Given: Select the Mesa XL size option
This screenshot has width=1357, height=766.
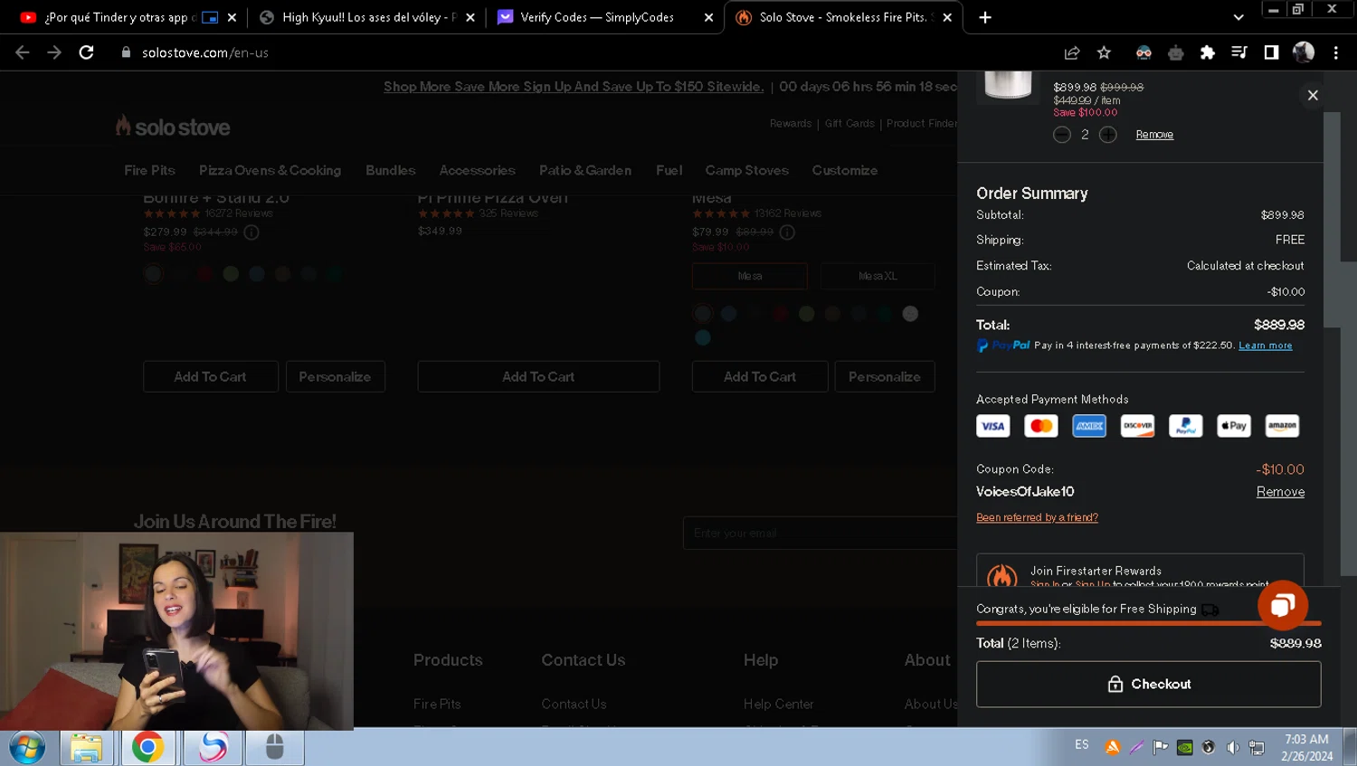Looking at the screenshot, I should pyautogui.click(x=878, y=276).
